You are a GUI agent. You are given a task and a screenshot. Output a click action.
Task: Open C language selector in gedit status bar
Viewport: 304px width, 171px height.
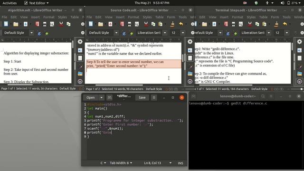[x=103, y=163]
